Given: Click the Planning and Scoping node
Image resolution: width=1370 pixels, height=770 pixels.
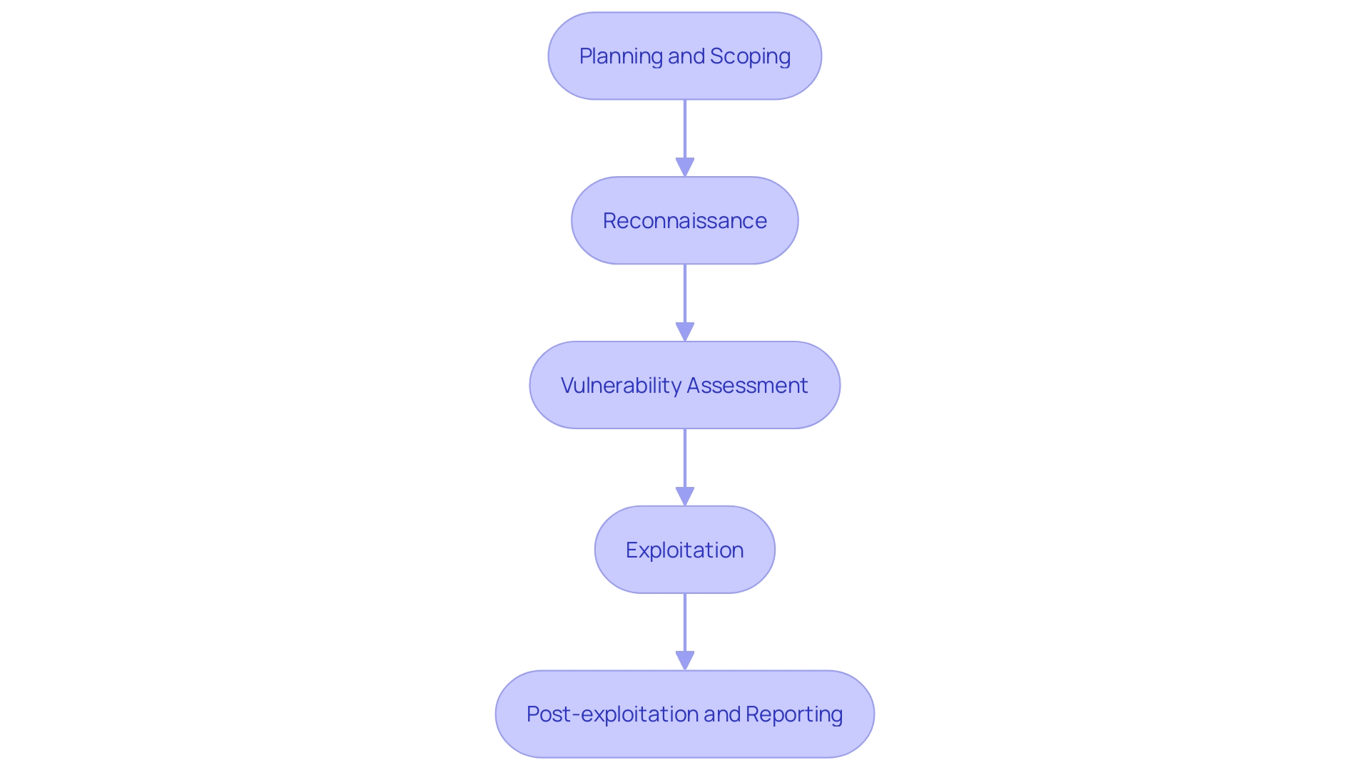Looking at the screenshot, I should [x=684, y=56].
